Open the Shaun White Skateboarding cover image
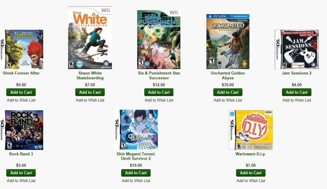 click(90, 38)
